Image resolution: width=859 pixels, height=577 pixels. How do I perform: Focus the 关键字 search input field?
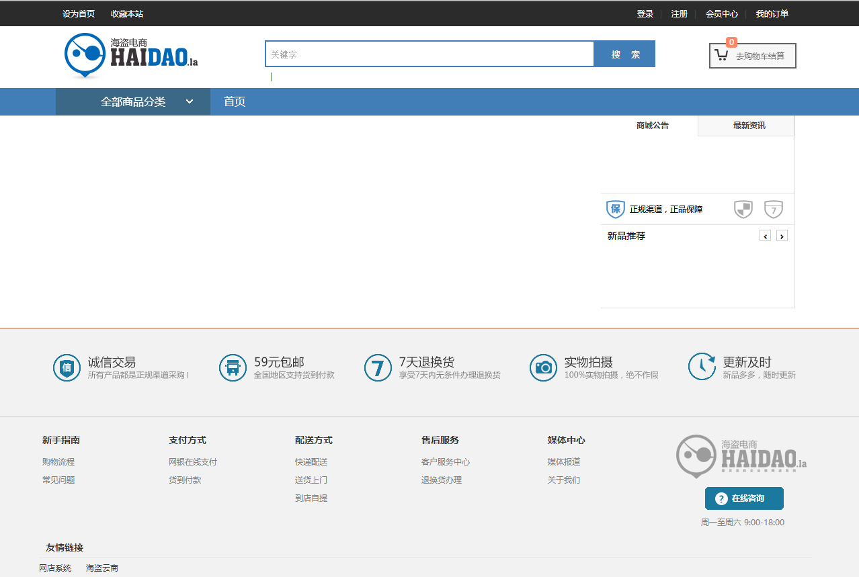click(x=430, y=54)
